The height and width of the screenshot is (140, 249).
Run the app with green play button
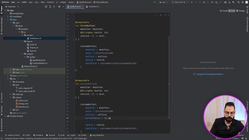click(192, 2)
